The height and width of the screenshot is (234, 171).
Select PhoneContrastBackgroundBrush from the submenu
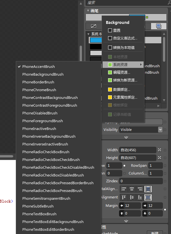click(x=58, y=98)
